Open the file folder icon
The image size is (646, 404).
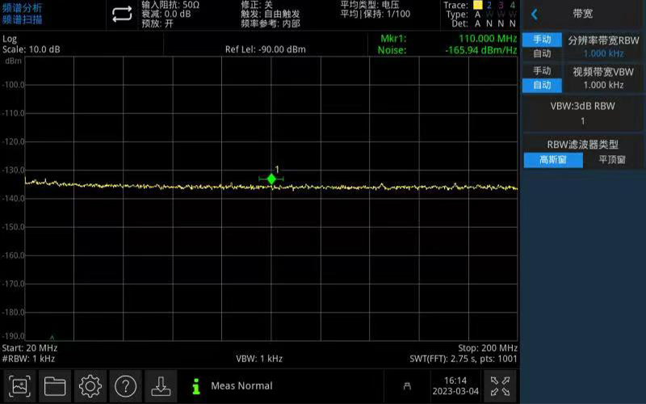[x=55, y=386]
